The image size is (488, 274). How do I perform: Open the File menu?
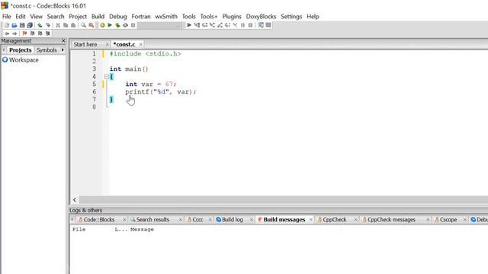pos(7,17)
